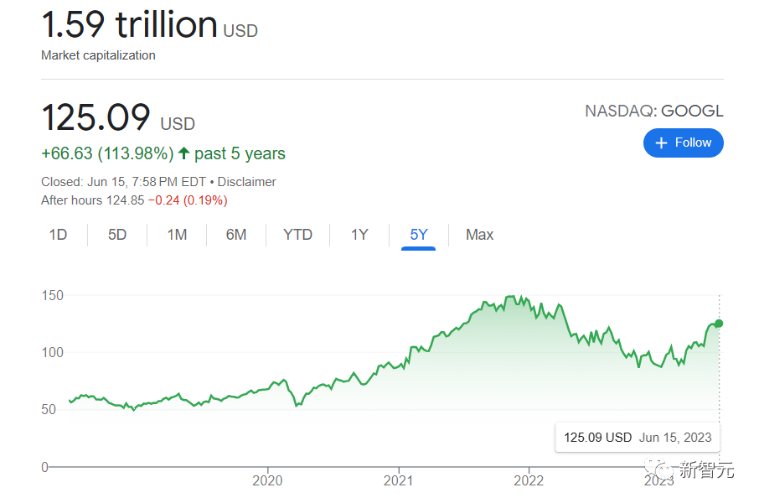Image resolution: width=759 pixels, height=503 pixels.
Task: Click the 2022 x-axis label
Action: 529,481
